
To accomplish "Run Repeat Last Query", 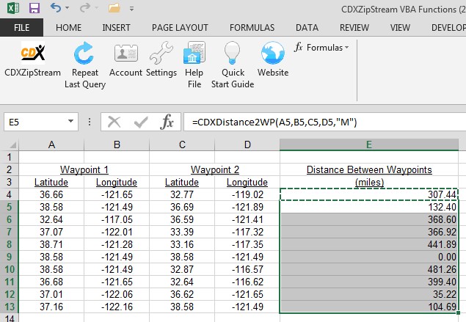I will pyautogui.click(x=85, y=65).
